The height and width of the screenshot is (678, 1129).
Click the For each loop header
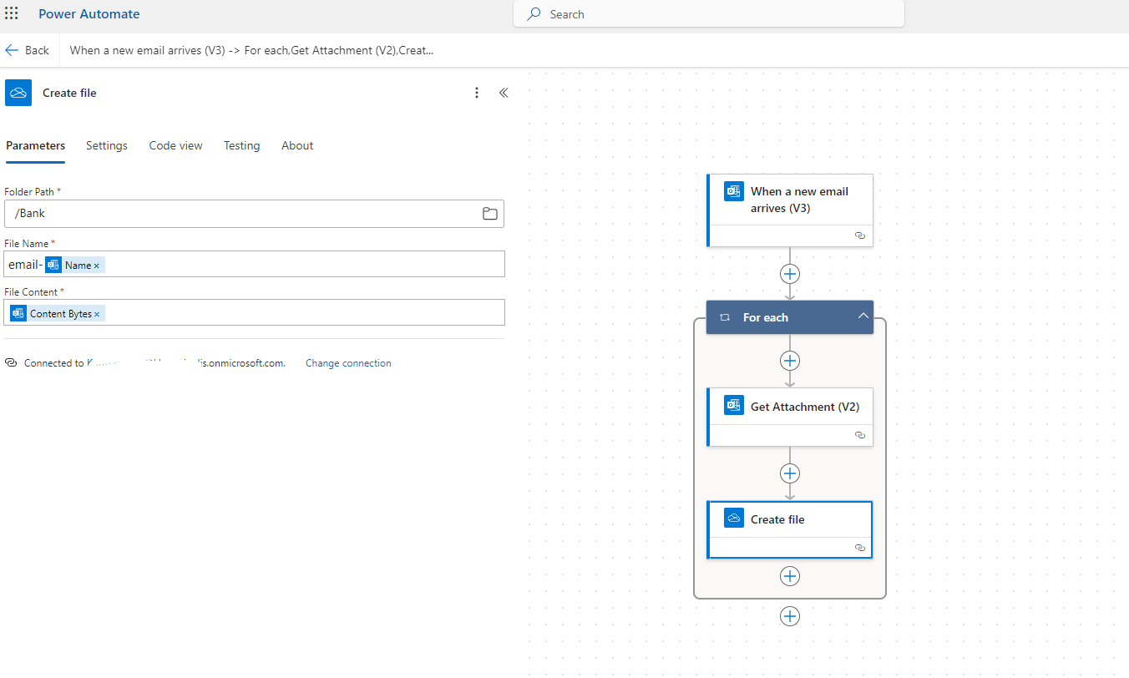[790, 317]
